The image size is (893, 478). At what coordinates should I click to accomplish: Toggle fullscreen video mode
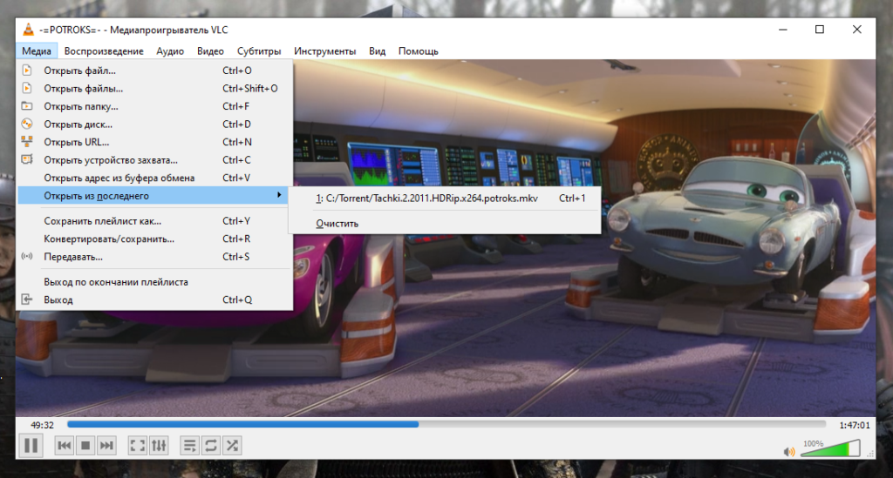pyautogui.click(x=137, y=446)
